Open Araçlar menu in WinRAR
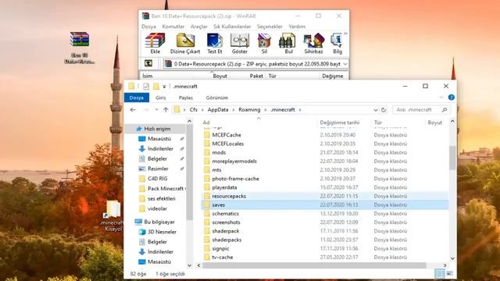 point(199,27)
